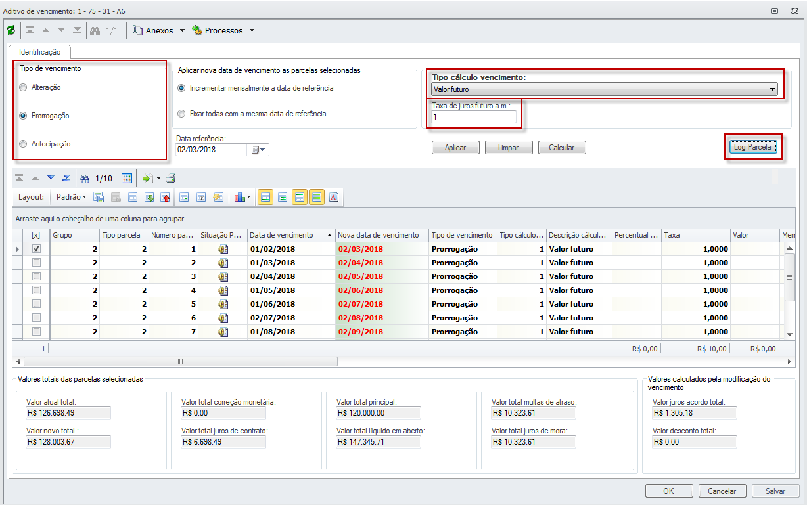
Task: Open dropdown arrow beside export icon
Action: pyautogui.click(x=158, y=178)
